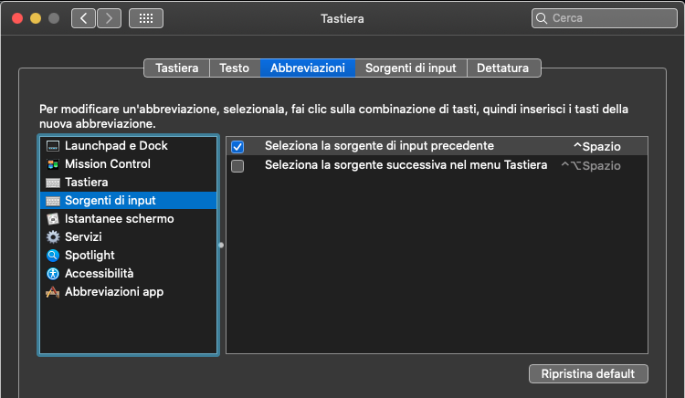Click the search magnifier icon
The height and width of the screenshot is (398, 685).
click(542, 18)
